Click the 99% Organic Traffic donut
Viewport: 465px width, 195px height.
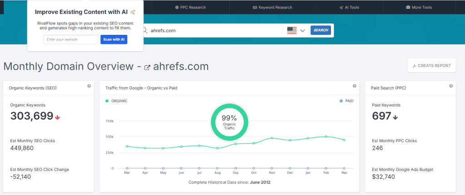229,122
